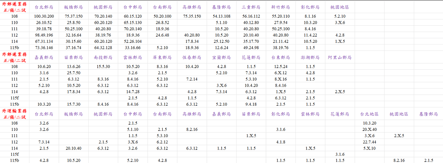Viewport: 443px width, 163px height.
Task: Click cell 75.37.150 under 板橋郵局
Action: point(73,16)
